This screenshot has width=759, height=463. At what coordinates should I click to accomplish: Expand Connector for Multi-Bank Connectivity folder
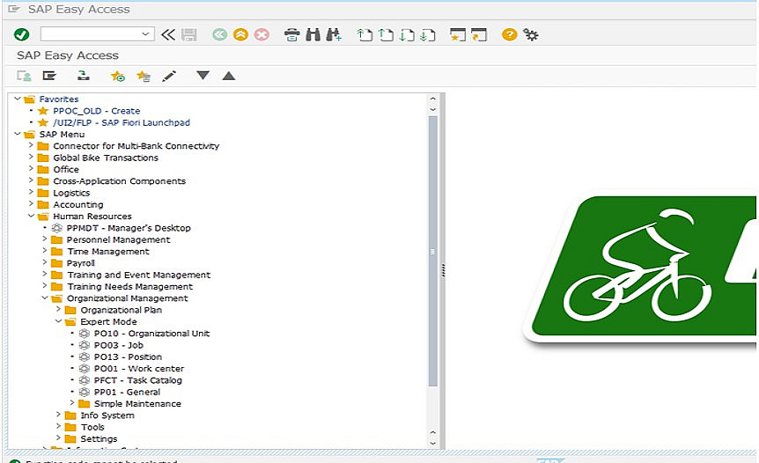31,145
